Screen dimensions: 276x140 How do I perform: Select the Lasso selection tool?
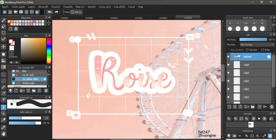[x=3, y=81]
